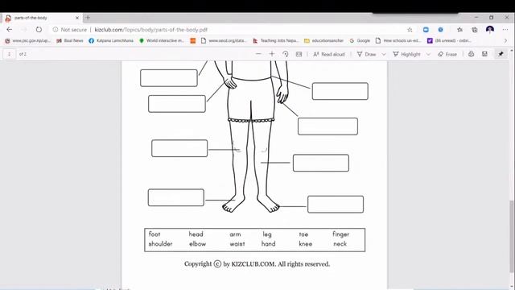Viewport: 515px width, 290px height.
Task: Toggle fit to page view
Action: click(299, 54)
